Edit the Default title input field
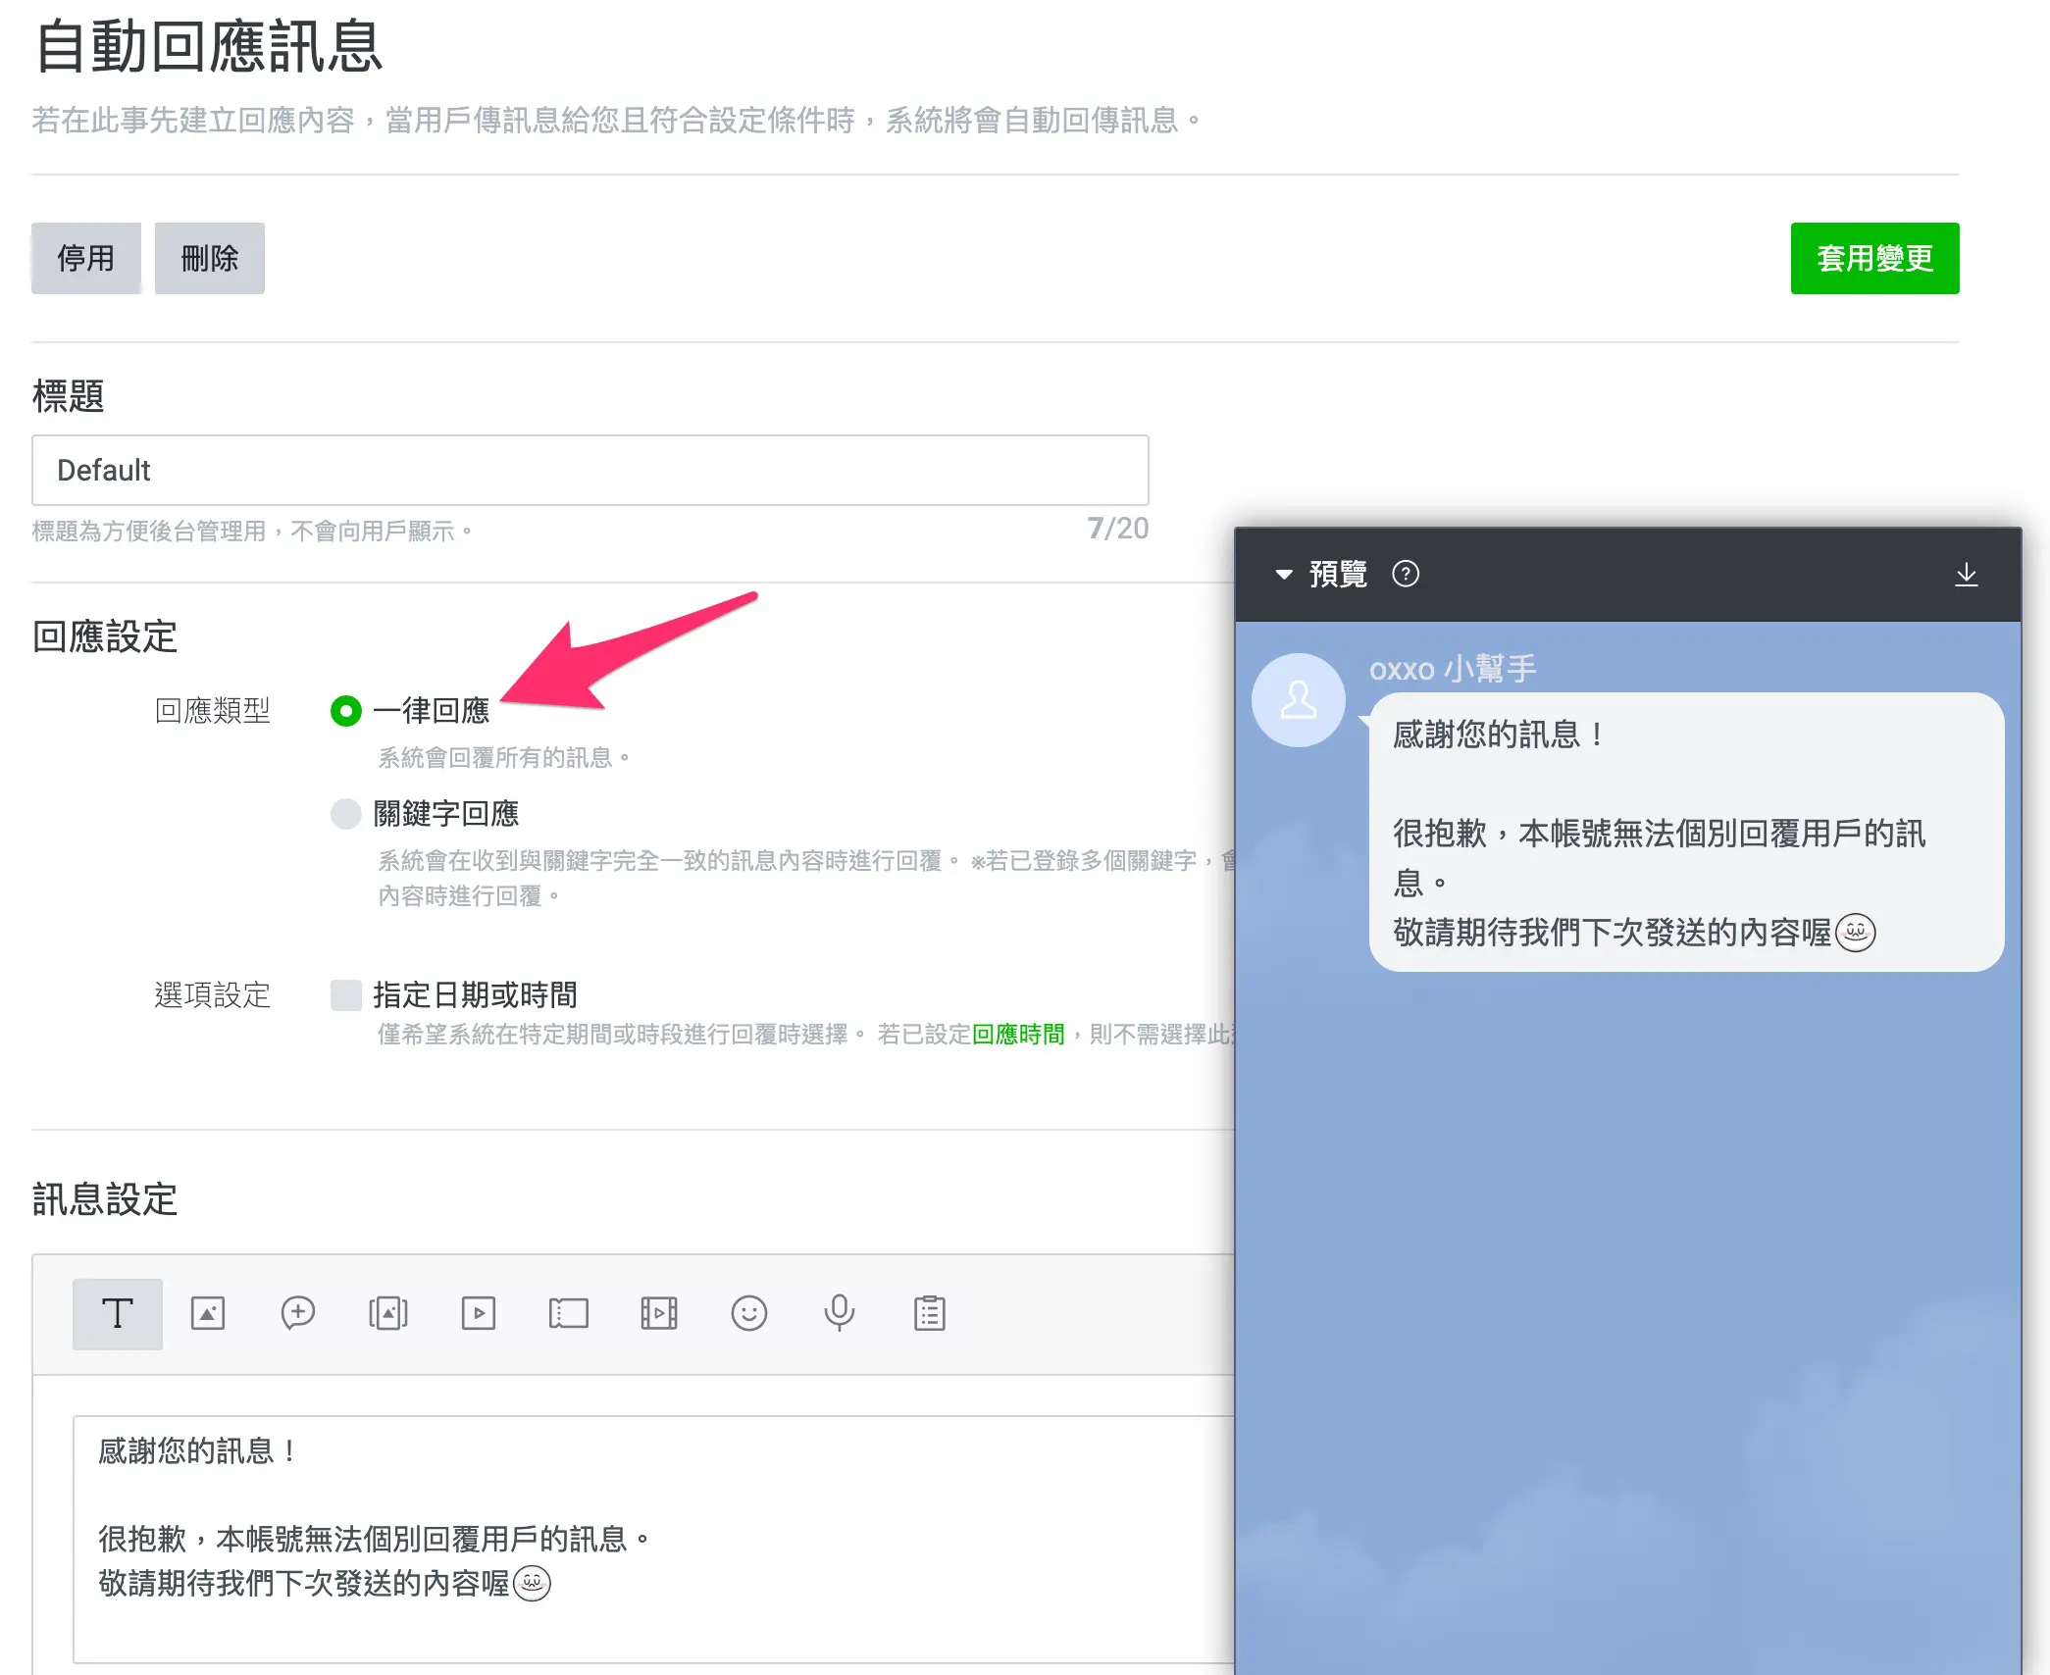Screen dimensions: 2050x1675 point(589,471)
